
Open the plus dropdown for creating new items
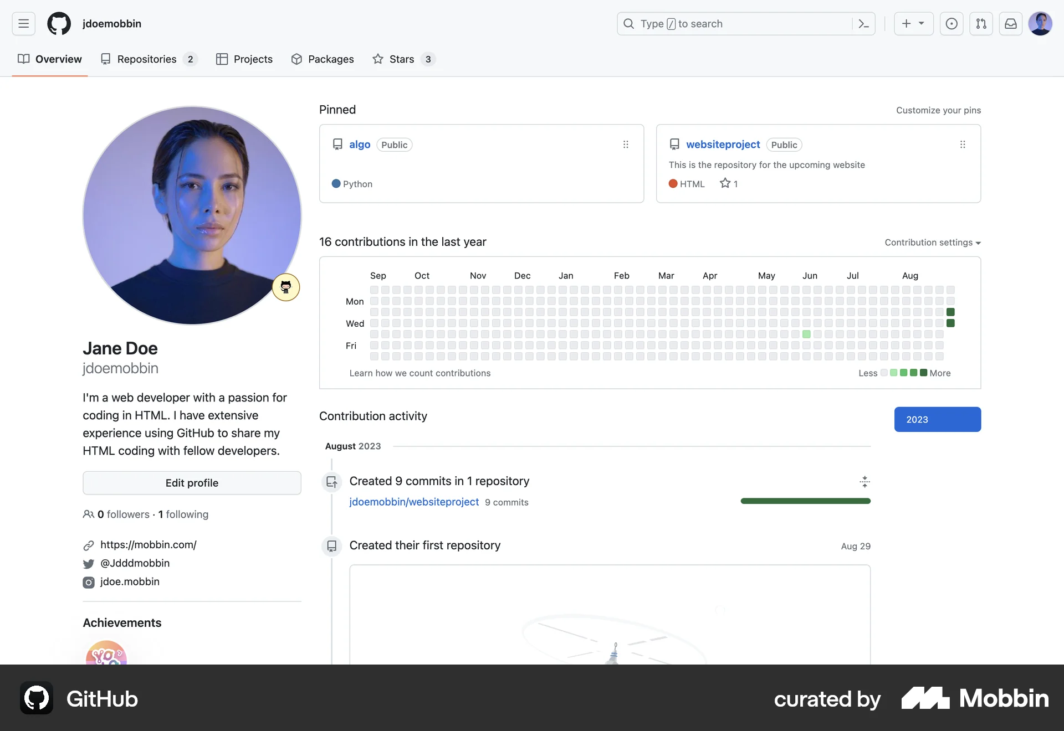click(913, 24)
